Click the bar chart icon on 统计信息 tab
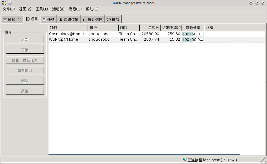 (85, 20)
